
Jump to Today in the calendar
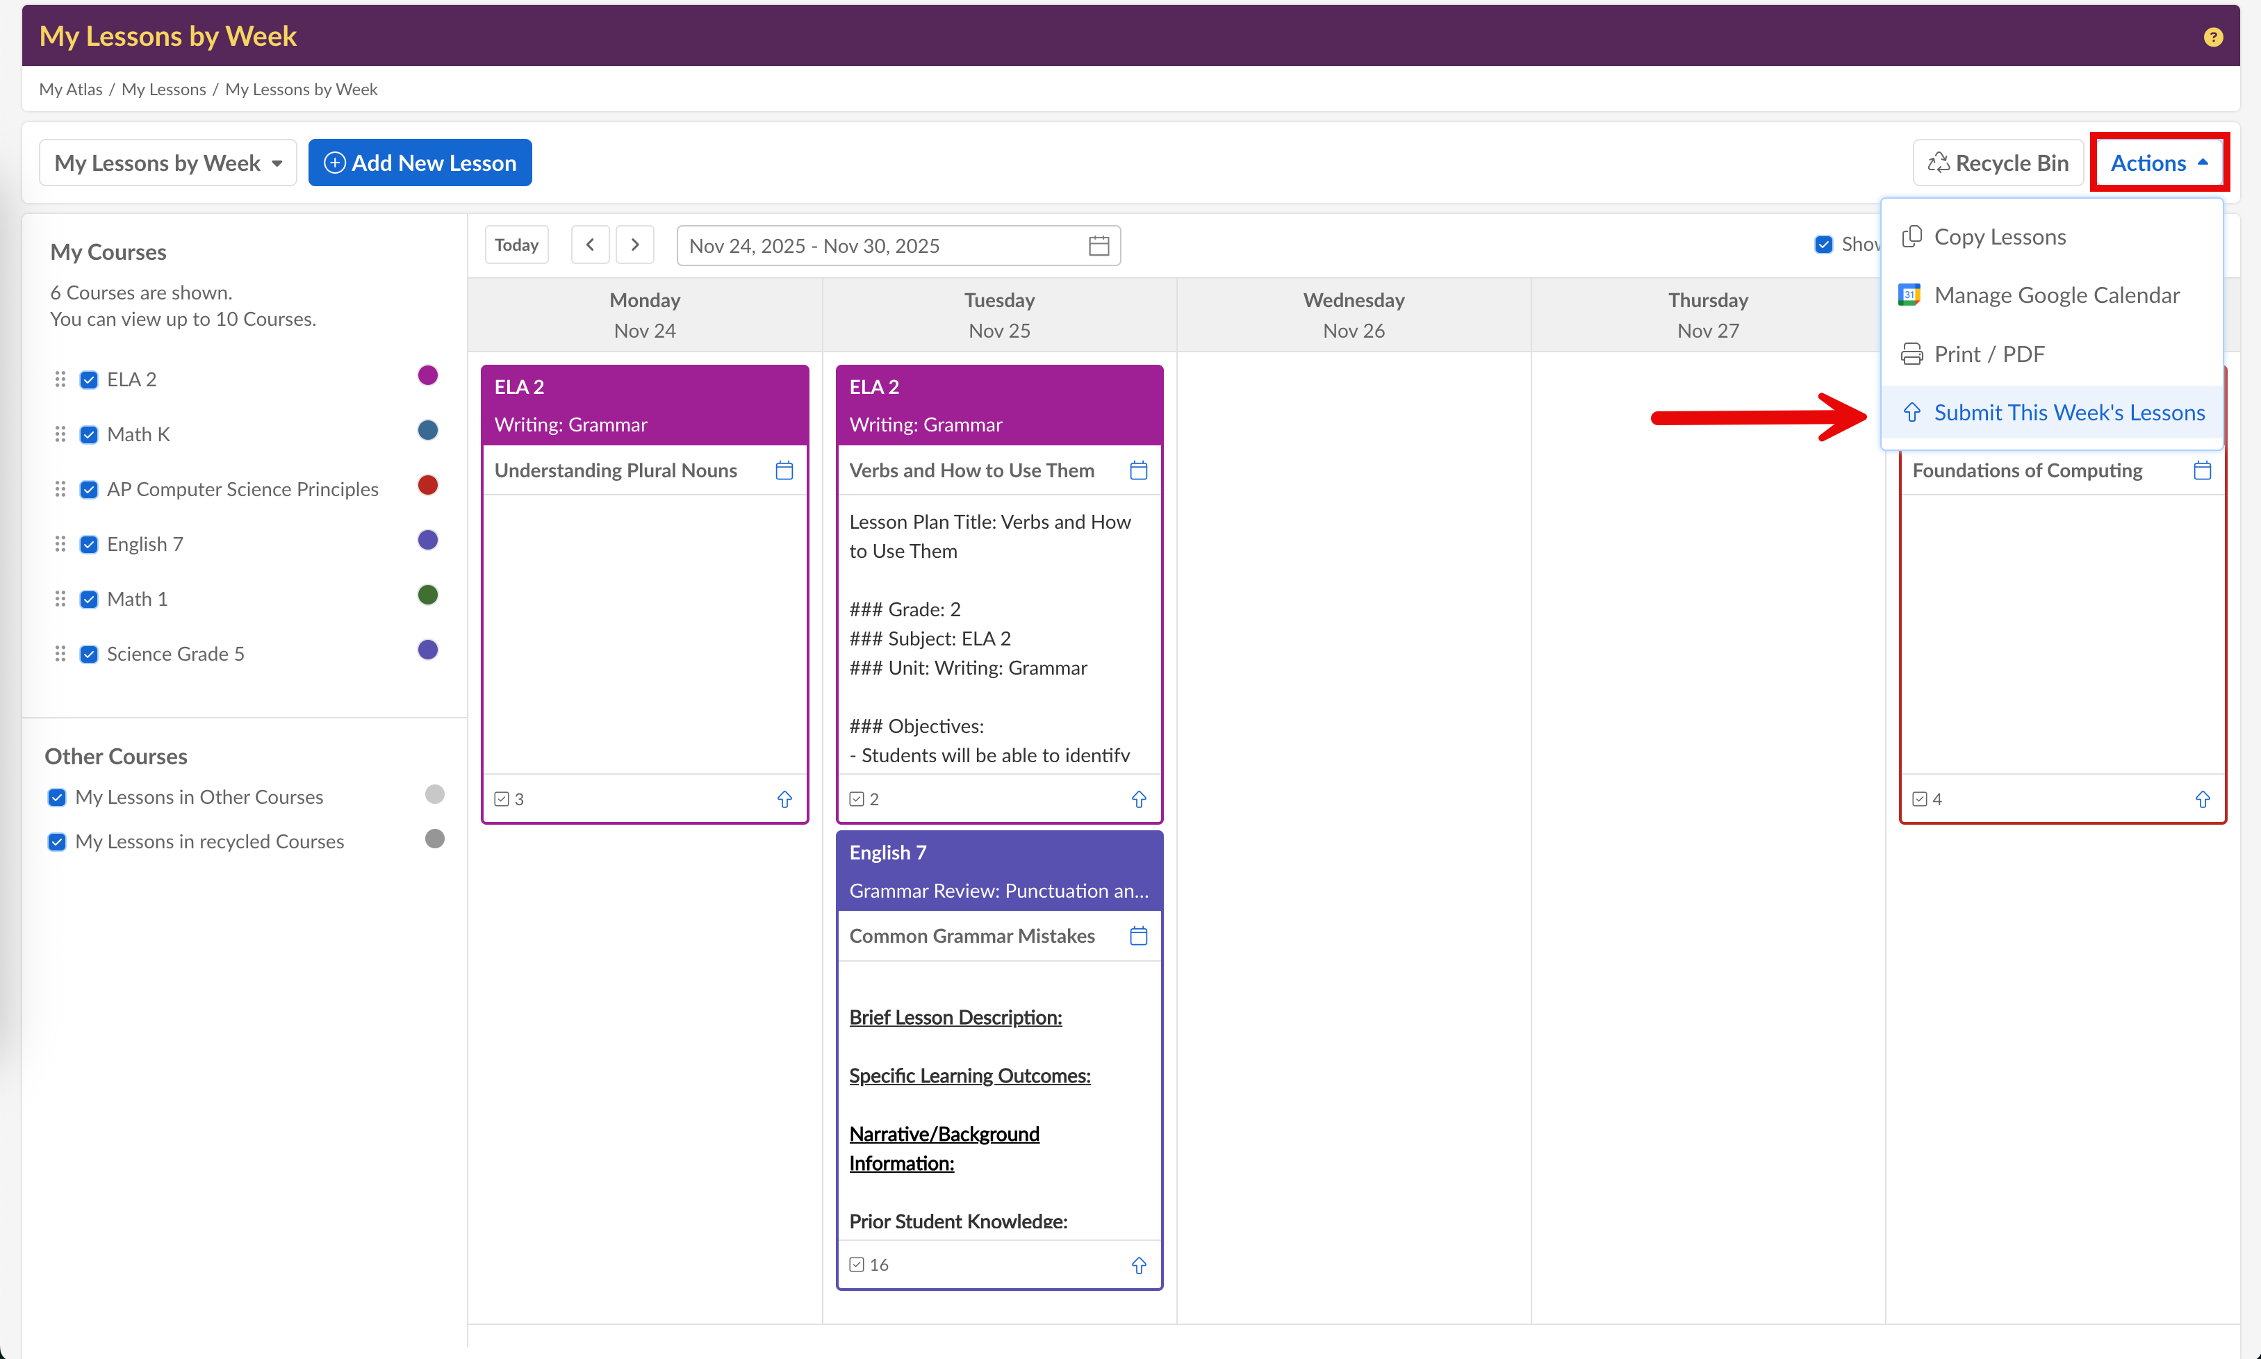[516, 245]
